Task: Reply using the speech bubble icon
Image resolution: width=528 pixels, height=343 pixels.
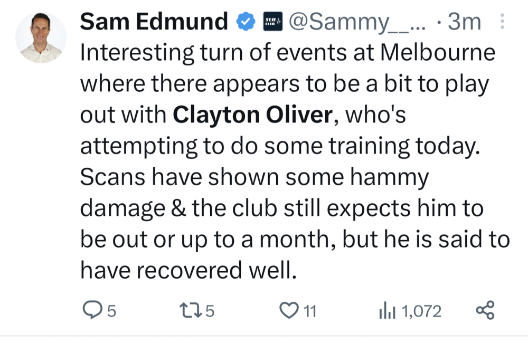Action: 92,310
